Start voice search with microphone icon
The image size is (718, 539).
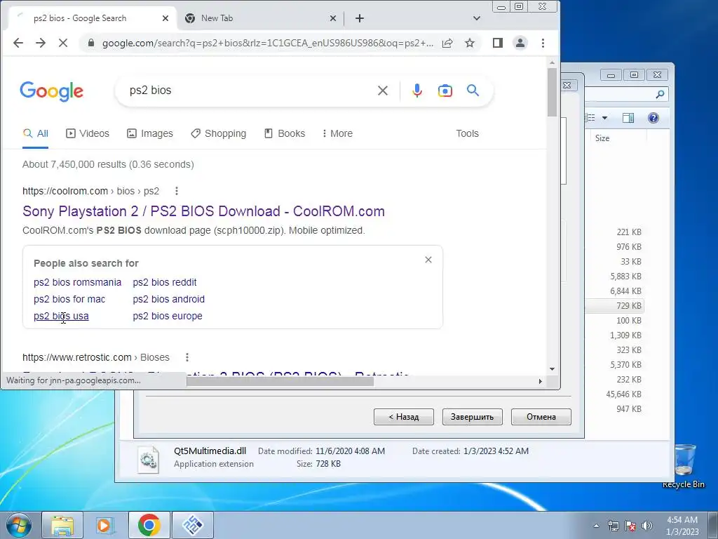(x=416, y=91)
